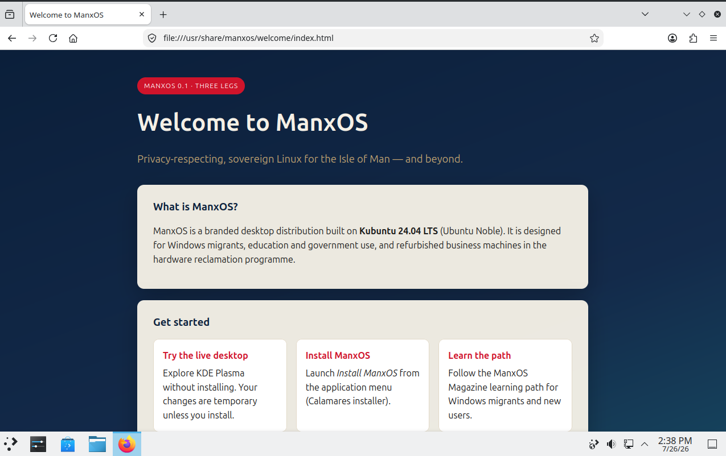The width and height of the screenshot is (726, 456).
Task: Click the ManxOS Magazine learning path description
Action: click(504, 394)
